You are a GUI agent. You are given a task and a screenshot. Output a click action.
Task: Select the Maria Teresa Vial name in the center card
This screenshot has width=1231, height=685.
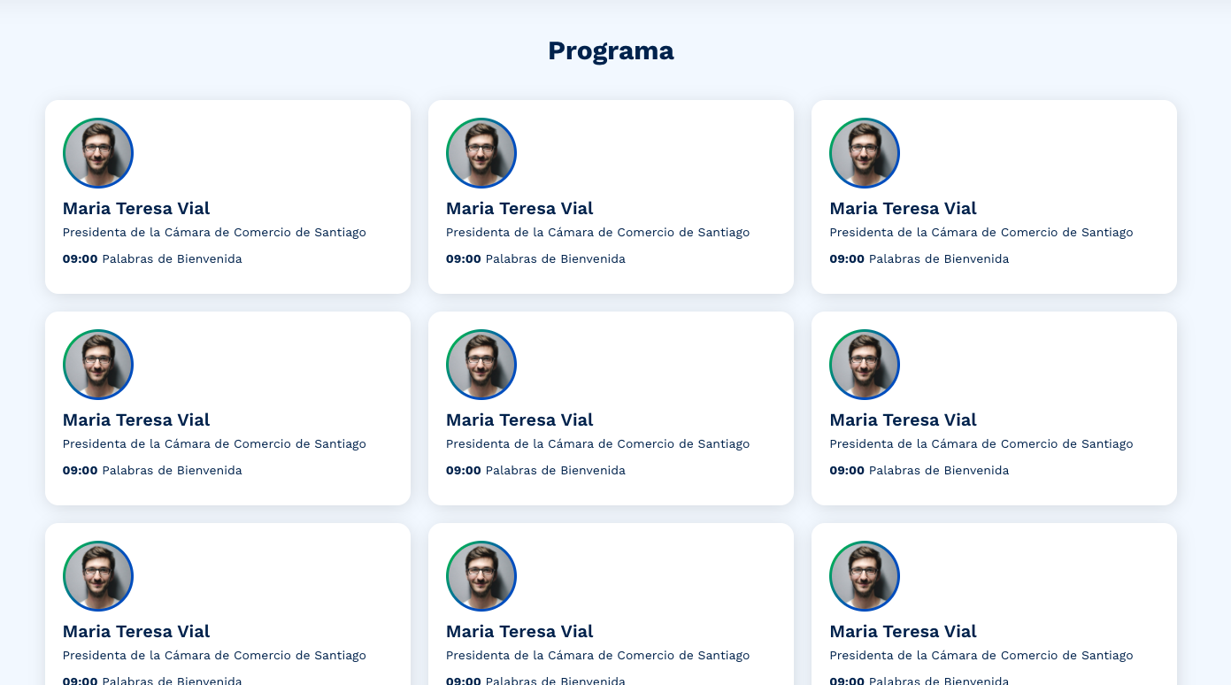(x=519, y=420)
